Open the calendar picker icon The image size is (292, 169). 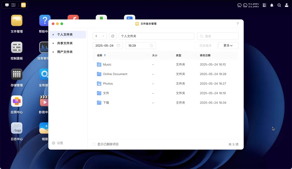(118, 46)
